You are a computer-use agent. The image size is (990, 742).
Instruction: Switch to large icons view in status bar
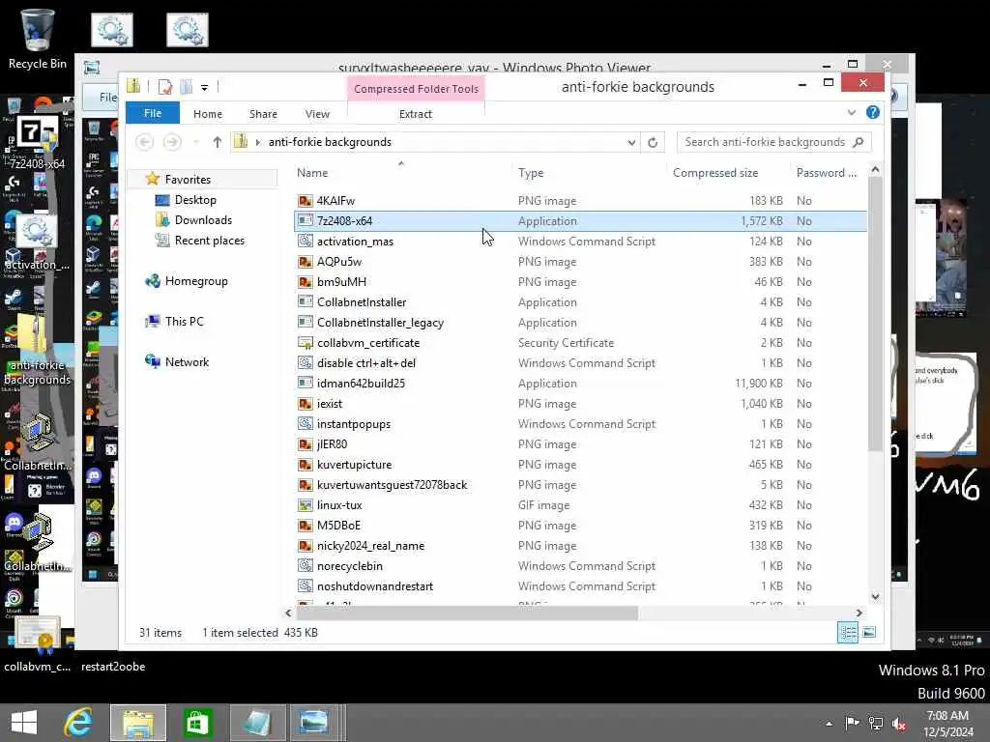point(869,632)
